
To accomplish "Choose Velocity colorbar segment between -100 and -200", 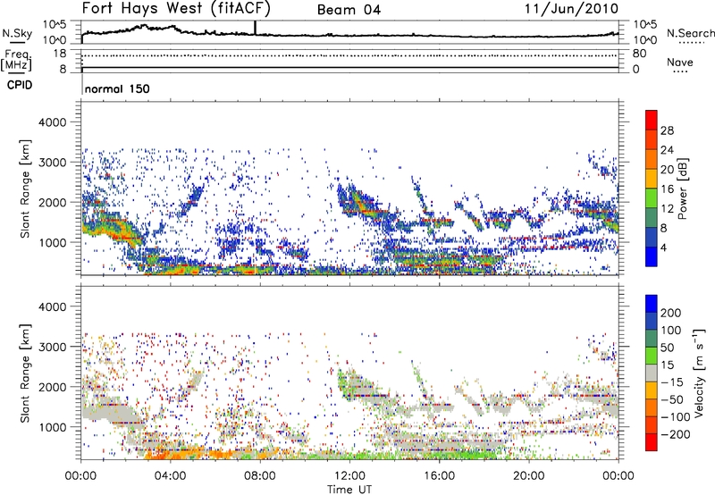I will pyautogui.click(x=652, y=424).
